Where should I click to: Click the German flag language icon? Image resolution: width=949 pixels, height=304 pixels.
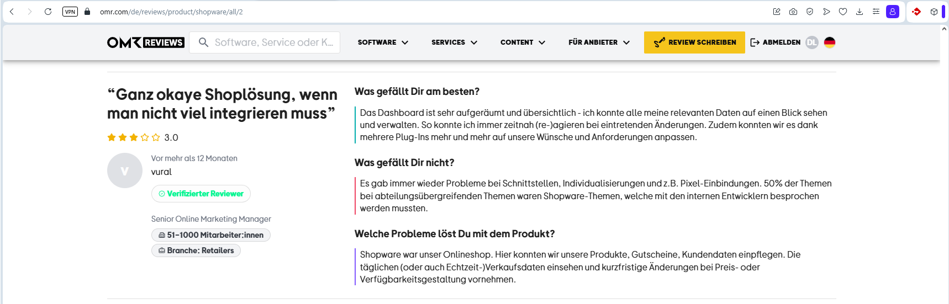coord(829,42)
